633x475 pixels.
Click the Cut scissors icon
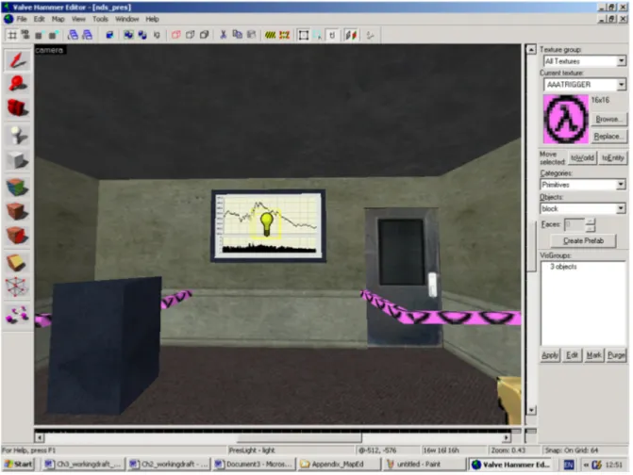point(224,36)
